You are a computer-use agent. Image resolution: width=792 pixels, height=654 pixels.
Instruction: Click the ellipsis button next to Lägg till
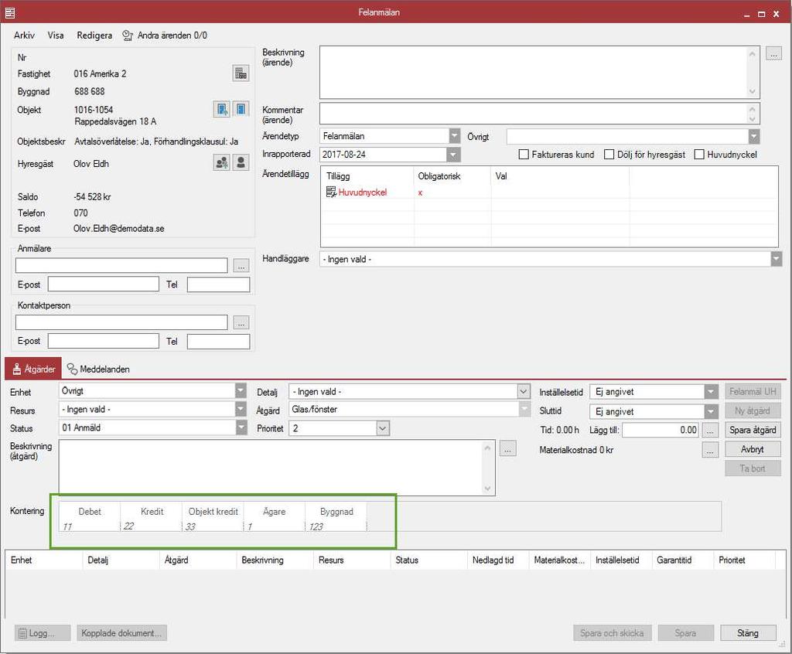click(710, 431)
